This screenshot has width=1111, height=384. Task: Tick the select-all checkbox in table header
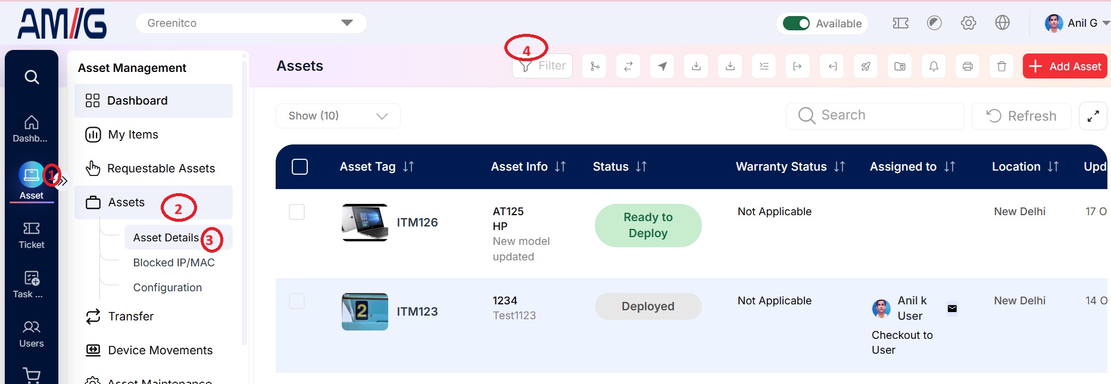click(300, 166)
